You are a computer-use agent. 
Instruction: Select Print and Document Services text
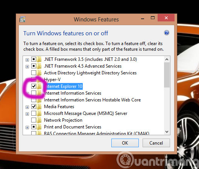[73, 127]
